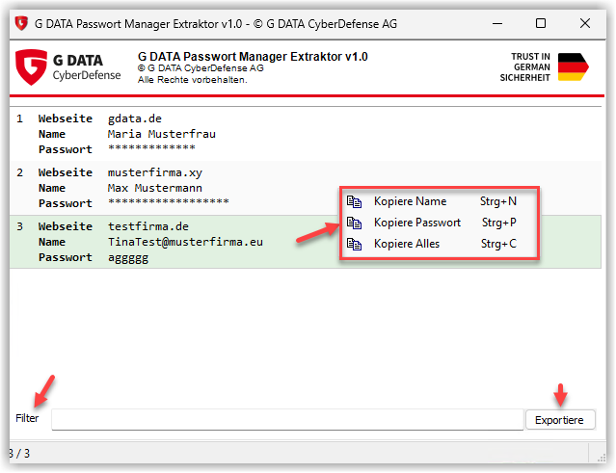Minimize the Passwort Manager Extraktor window
The height and width of the screenshot is (473, 616).
click(495, 23)
